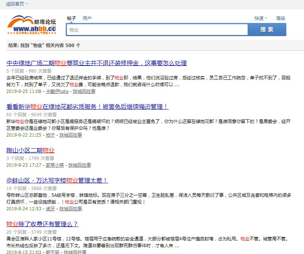
Task: View author profile 虎牙
Action: click(50, 209)
